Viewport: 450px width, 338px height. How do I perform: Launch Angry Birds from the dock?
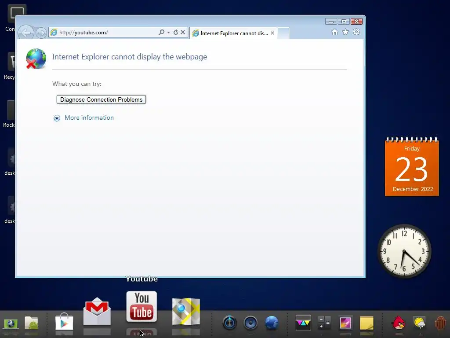coord(398,323)
